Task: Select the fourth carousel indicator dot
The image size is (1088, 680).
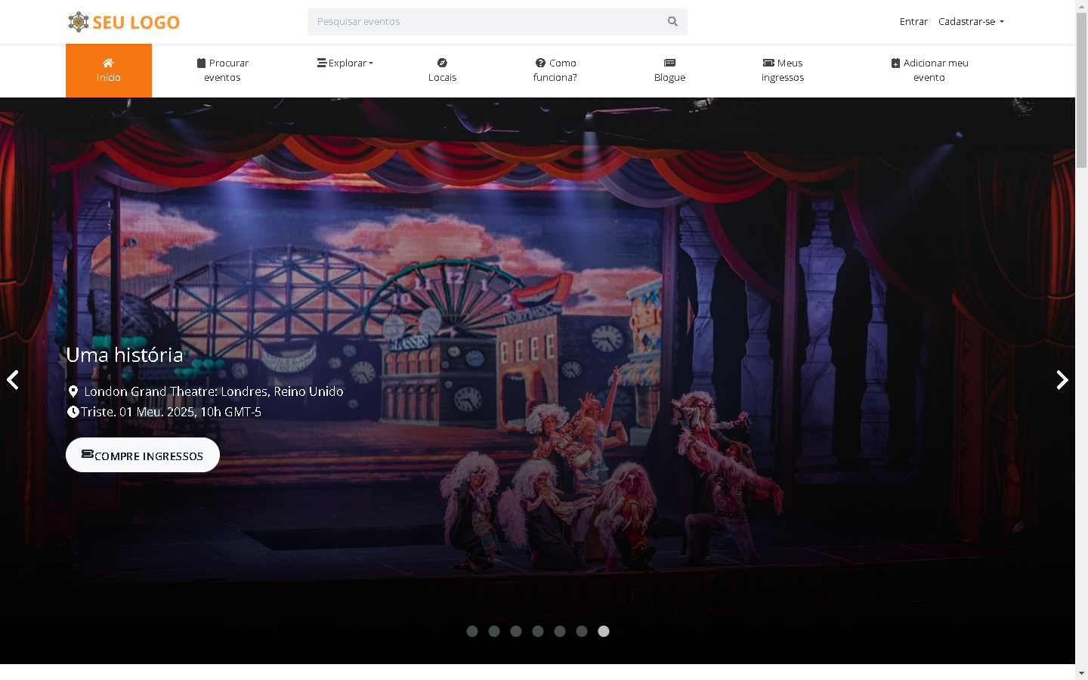Action: tap(538, 632)
